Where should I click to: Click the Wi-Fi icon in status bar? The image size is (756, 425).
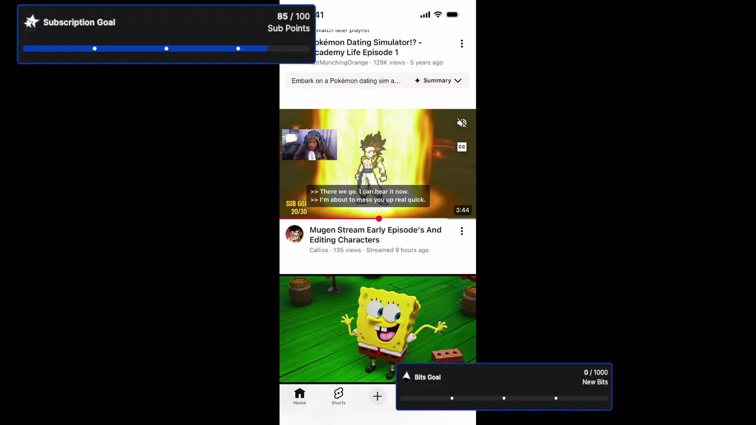(x=438, y=15)
